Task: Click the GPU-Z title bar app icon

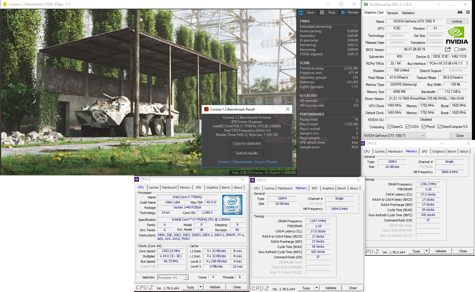Action: tap(366, 4)
